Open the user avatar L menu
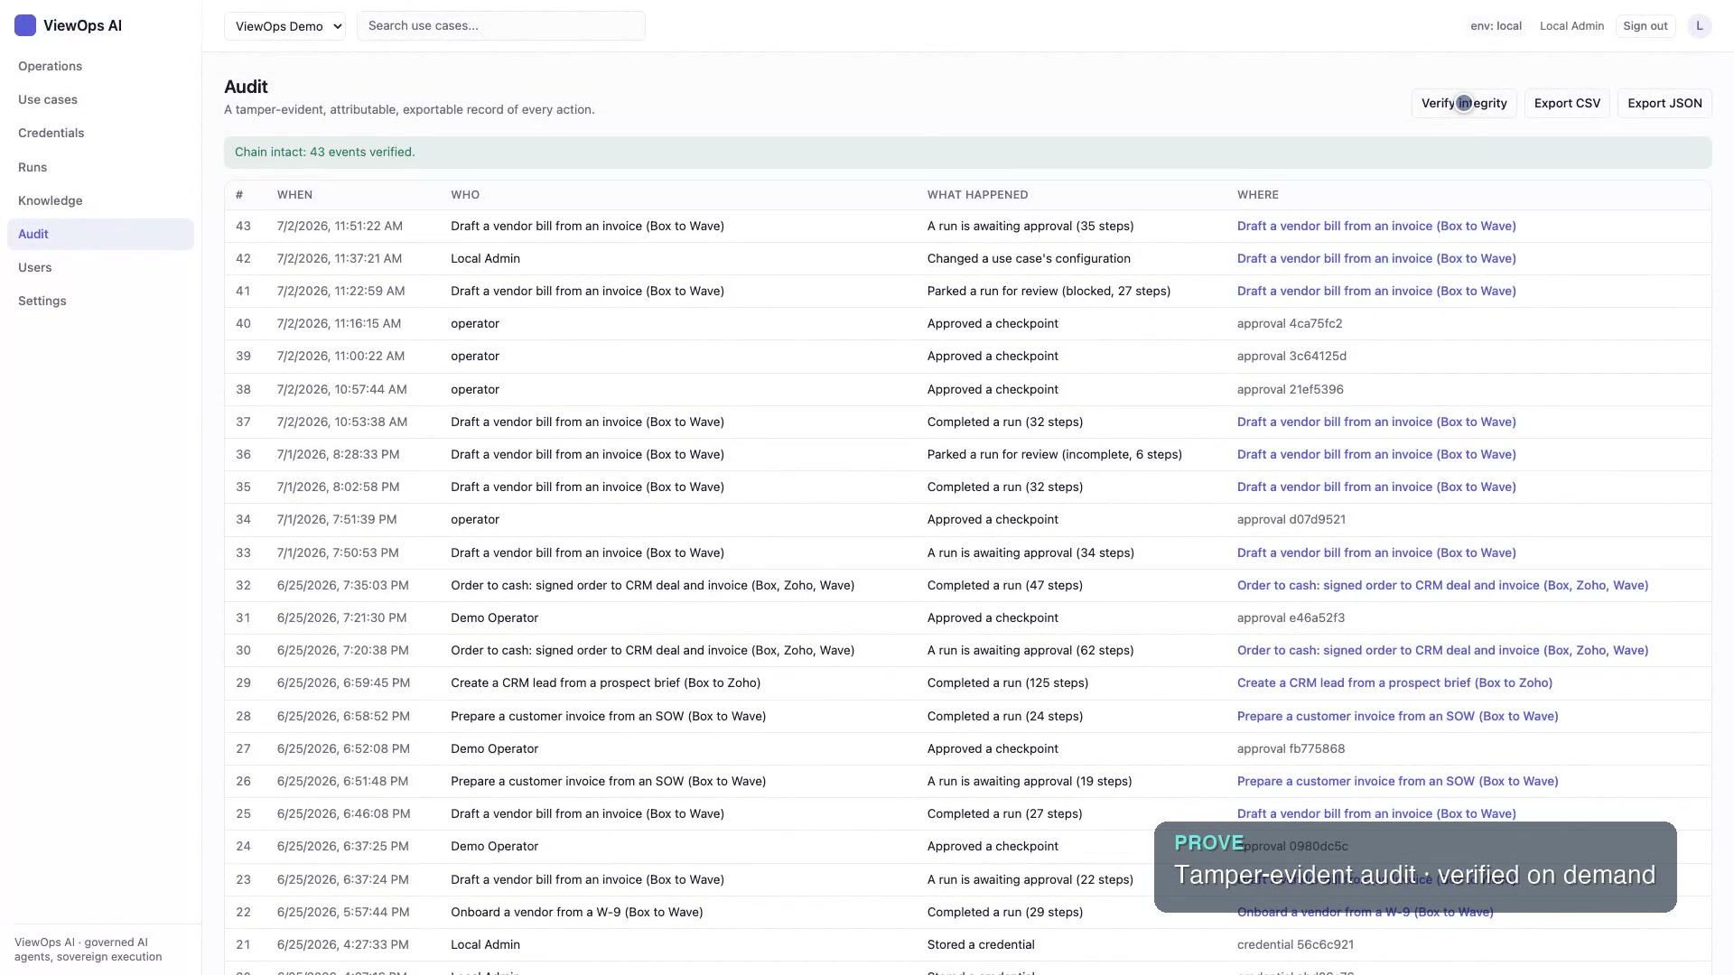The height and width of the screenshot is (975, 1734). click(1699, 25)
